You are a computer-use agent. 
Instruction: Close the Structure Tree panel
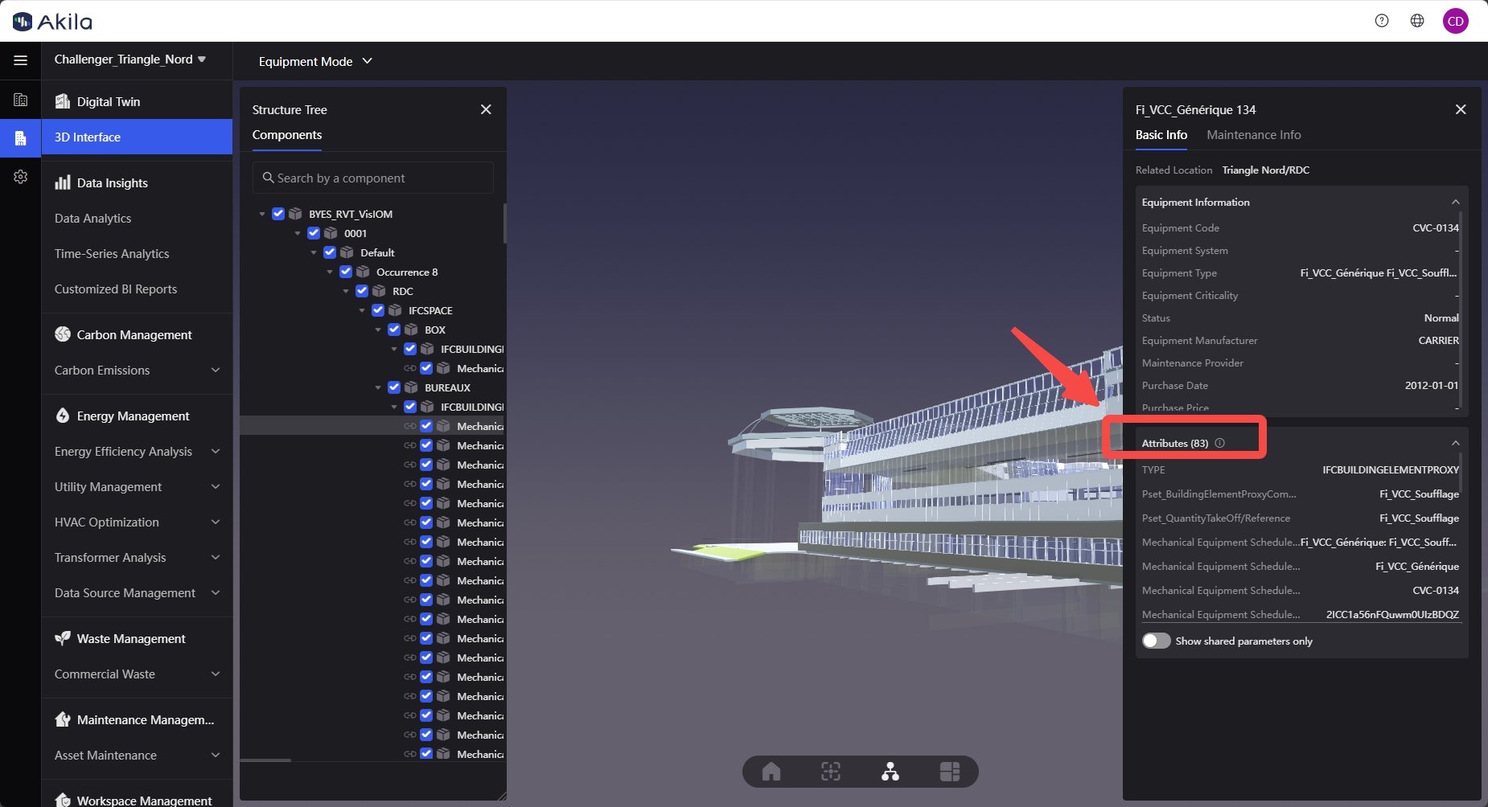point(486,109)
